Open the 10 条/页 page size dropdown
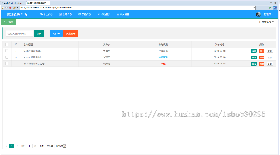 tap(61, 146)
